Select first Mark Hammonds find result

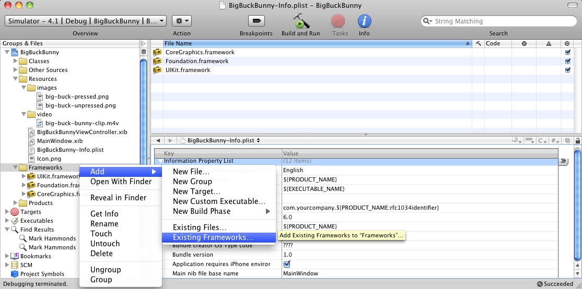point(52,238)
